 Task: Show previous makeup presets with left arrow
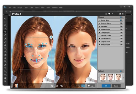click(99, 78)
